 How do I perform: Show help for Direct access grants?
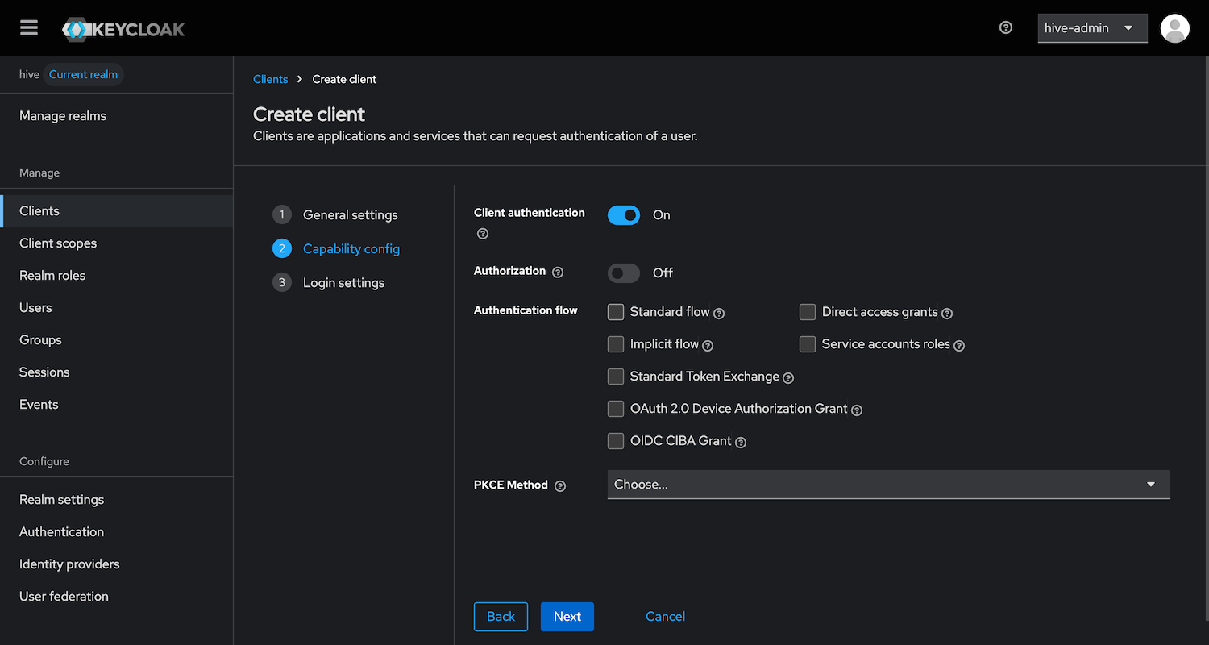click(x=947, y=314)
